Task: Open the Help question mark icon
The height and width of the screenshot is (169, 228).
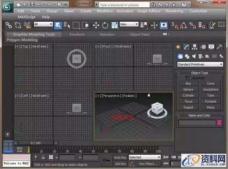Action: (x=184, y=5)
